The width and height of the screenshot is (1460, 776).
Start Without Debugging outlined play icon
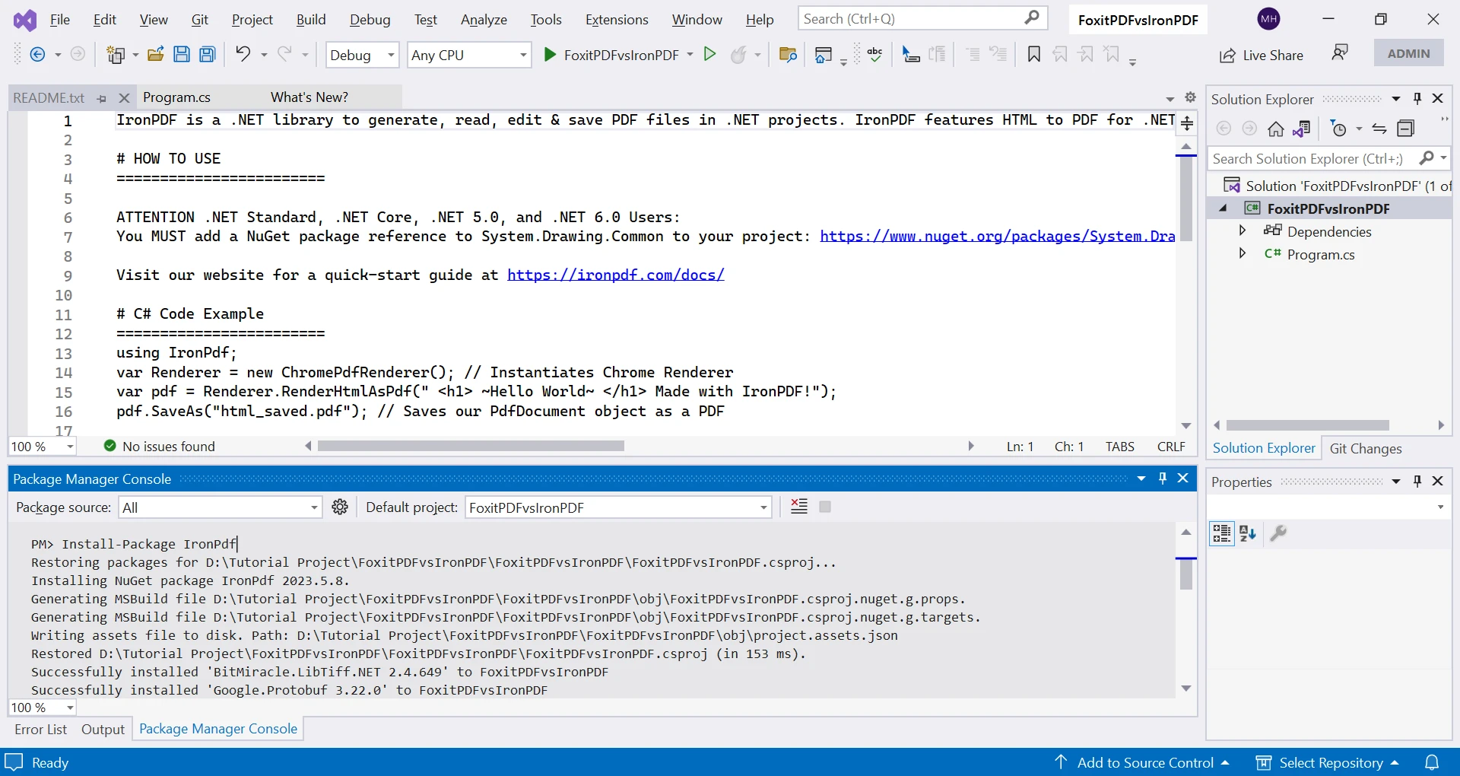[x=709, y=54]
